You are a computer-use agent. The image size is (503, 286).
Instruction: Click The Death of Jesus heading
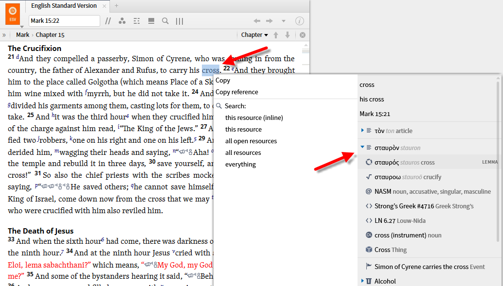(x=41, y=231)
